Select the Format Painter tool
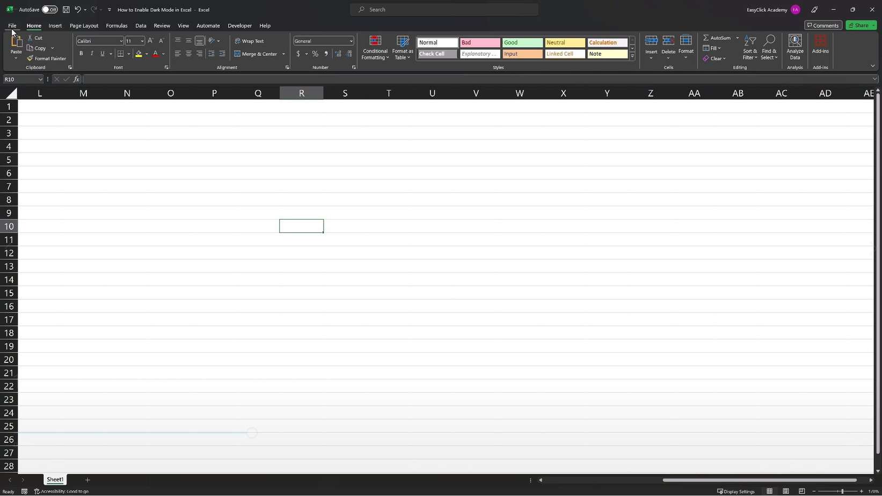 47,58
